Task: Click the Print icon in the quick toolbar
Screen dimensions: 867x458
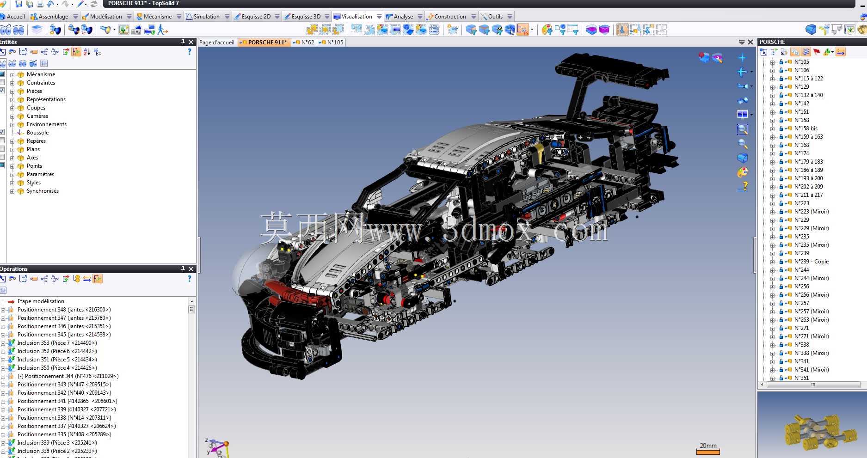Action: pyautogui.click(x=40, y=4)
